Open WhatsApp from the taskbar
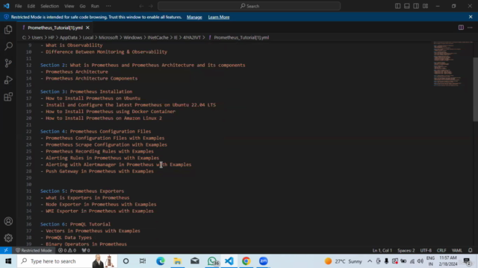This screenshot has width=478, height=268. pyautogui.click(x=212, y=261)
